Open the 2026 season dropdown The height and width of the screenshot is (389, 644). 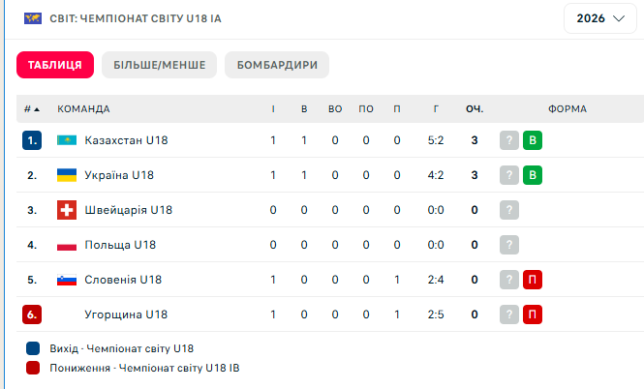(x=599, y=18)
